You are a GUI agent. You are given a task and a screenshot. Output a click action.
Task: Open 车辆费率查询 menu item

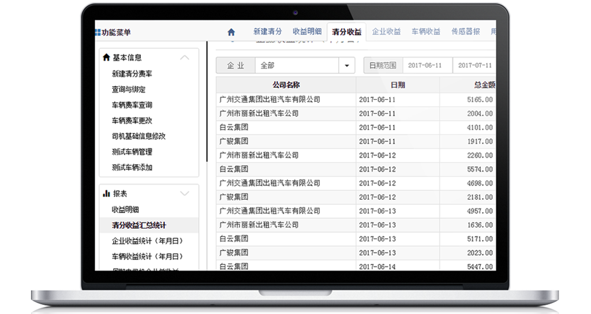point(132,105)
